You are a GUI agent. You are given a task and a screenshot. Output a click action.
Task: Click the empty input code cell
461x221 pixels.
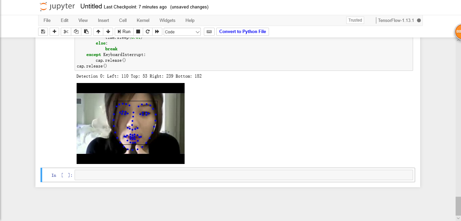pos(244,175)
